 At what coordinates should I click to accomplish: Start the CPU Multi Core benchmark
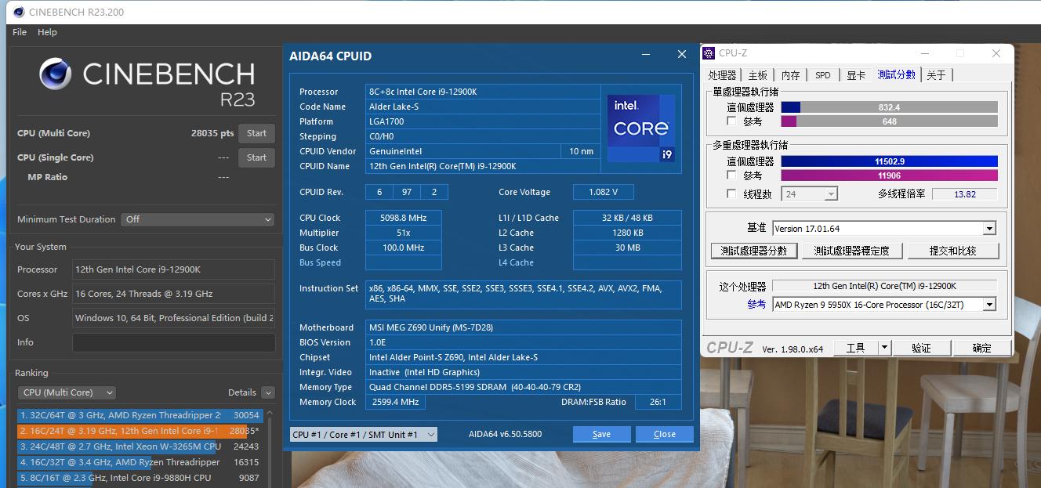click(x=256, y=133)
